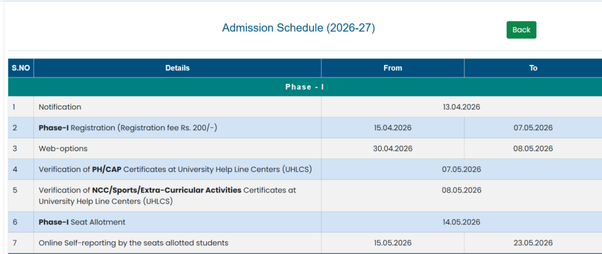Click the Notification row text
Image resolution: width=602 pixels, height=254 pixels.
[60, 107]
